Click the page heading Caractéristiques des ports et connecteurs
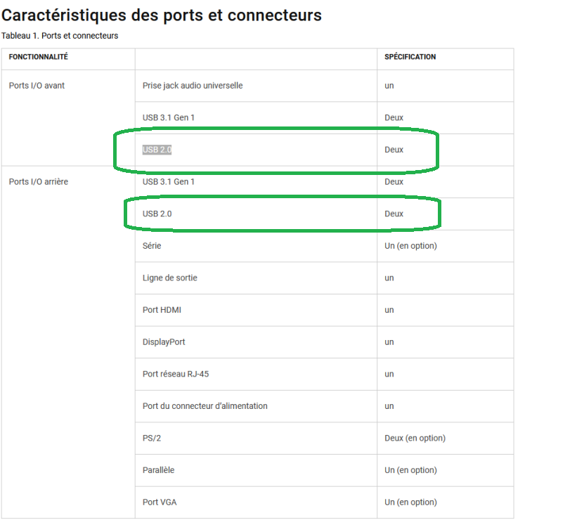This screenshot has height=527, width=577. (162, 15)
